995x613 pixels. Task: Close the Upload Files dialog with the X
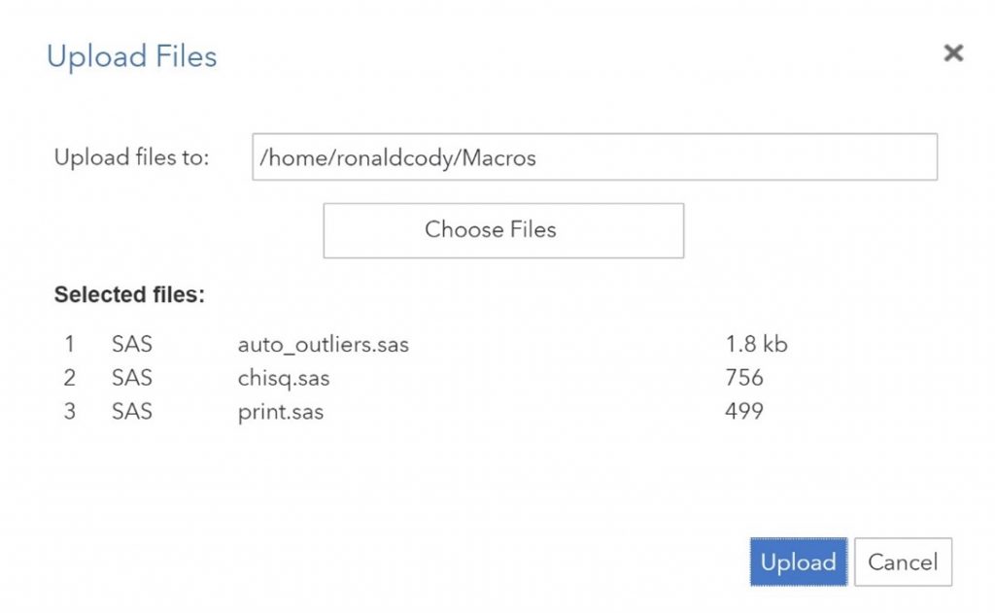(953, 53)
